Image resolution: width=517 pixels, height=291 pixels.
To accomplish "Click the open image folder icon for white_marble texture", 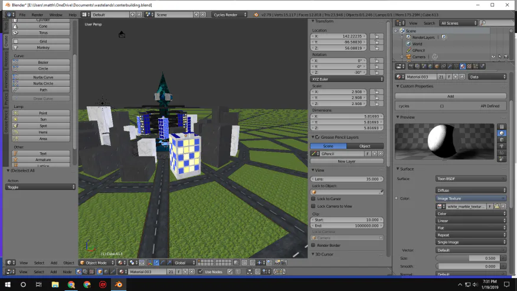I will coord(496,206).
